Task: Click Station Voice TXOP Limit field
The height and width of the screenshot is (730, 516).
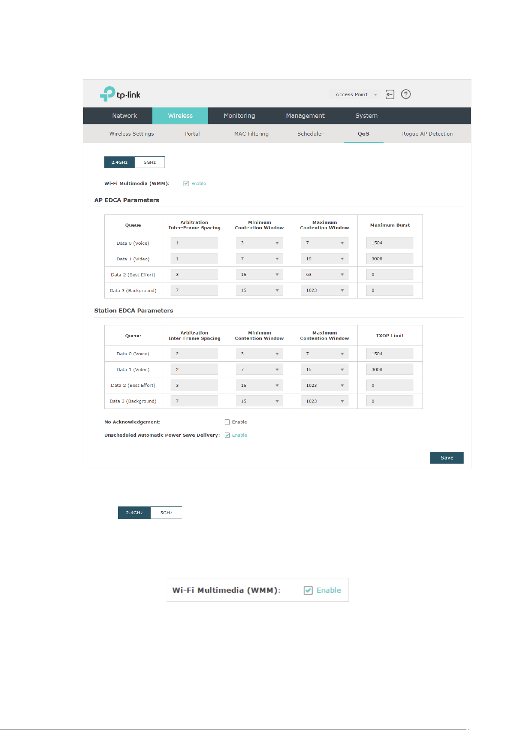Action: point(390,354)
